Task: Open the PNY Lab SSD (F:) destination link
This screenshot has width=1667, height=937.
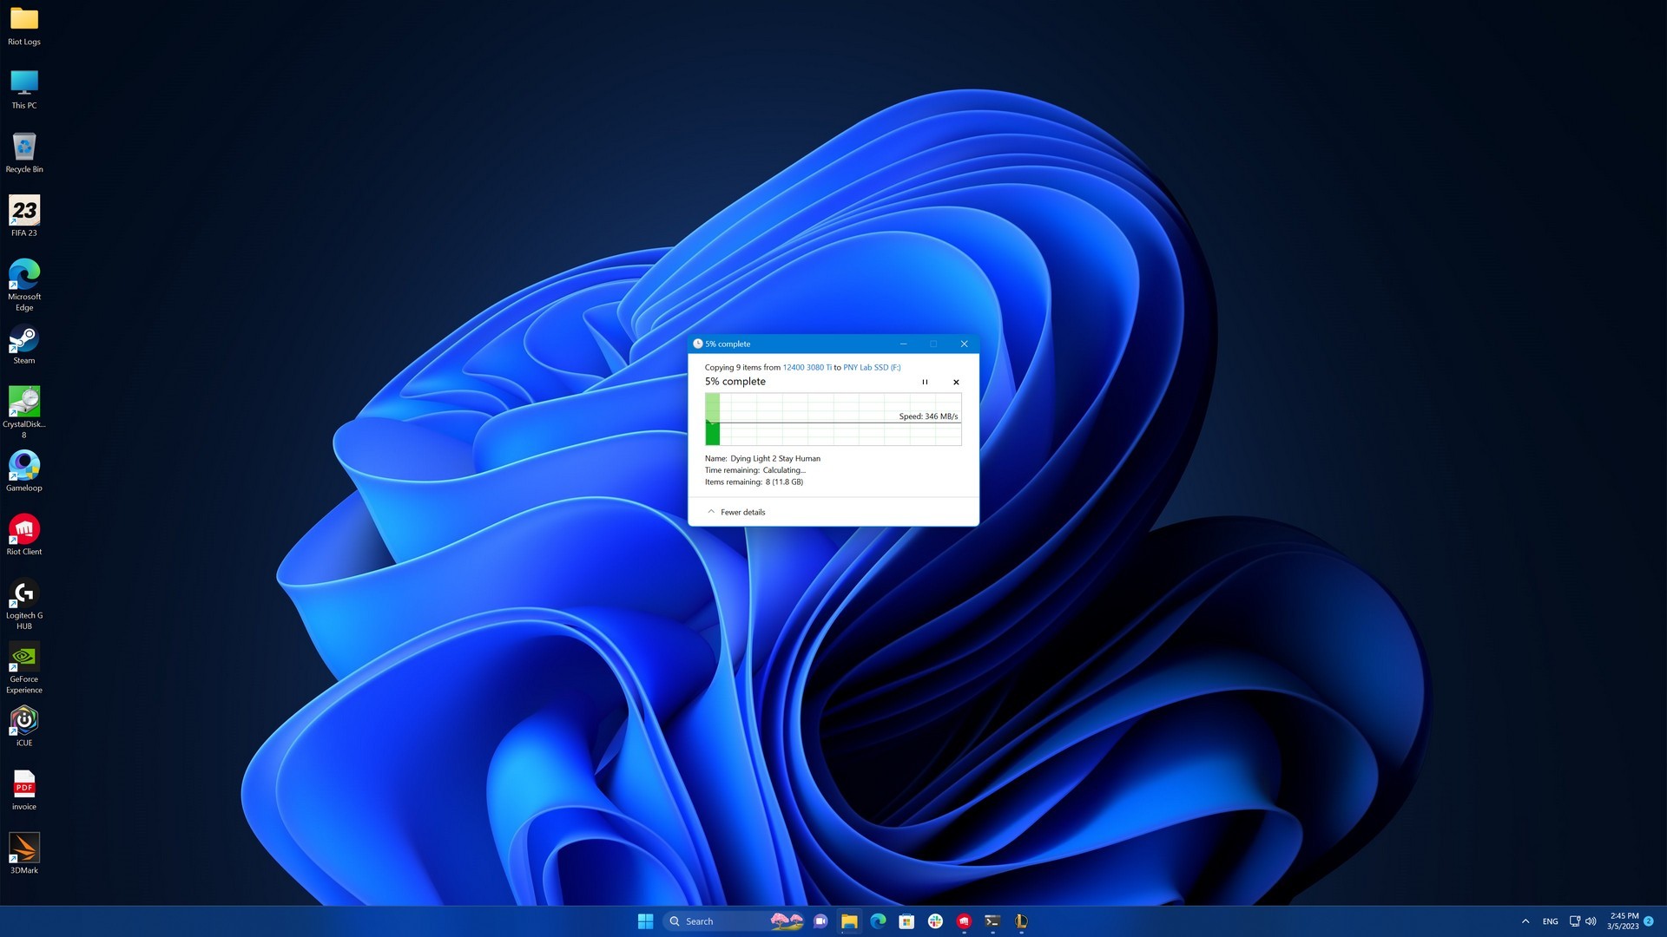Action: (872, 367)
